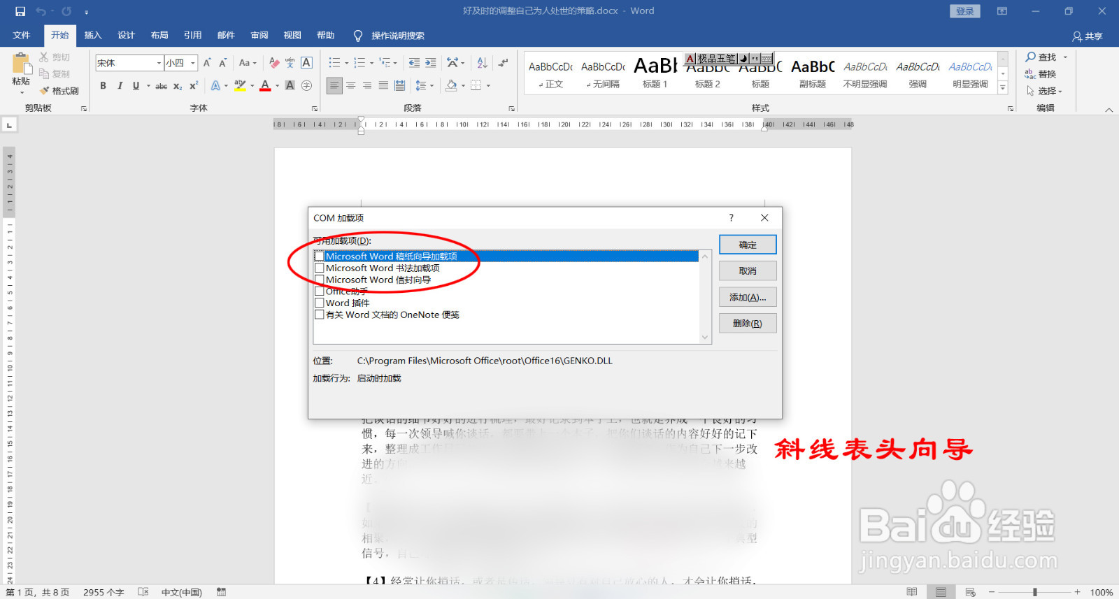The width and height of the screenshot is (1119, 599).
Task: Check Office助手 add-in checkbox
Action: (320, 291)
